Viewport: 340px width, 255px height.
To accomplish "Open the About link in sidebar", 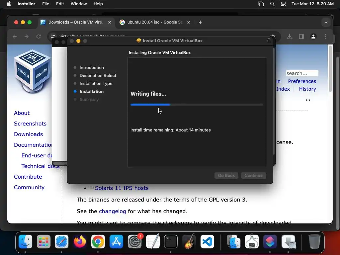I will (22, 113).
